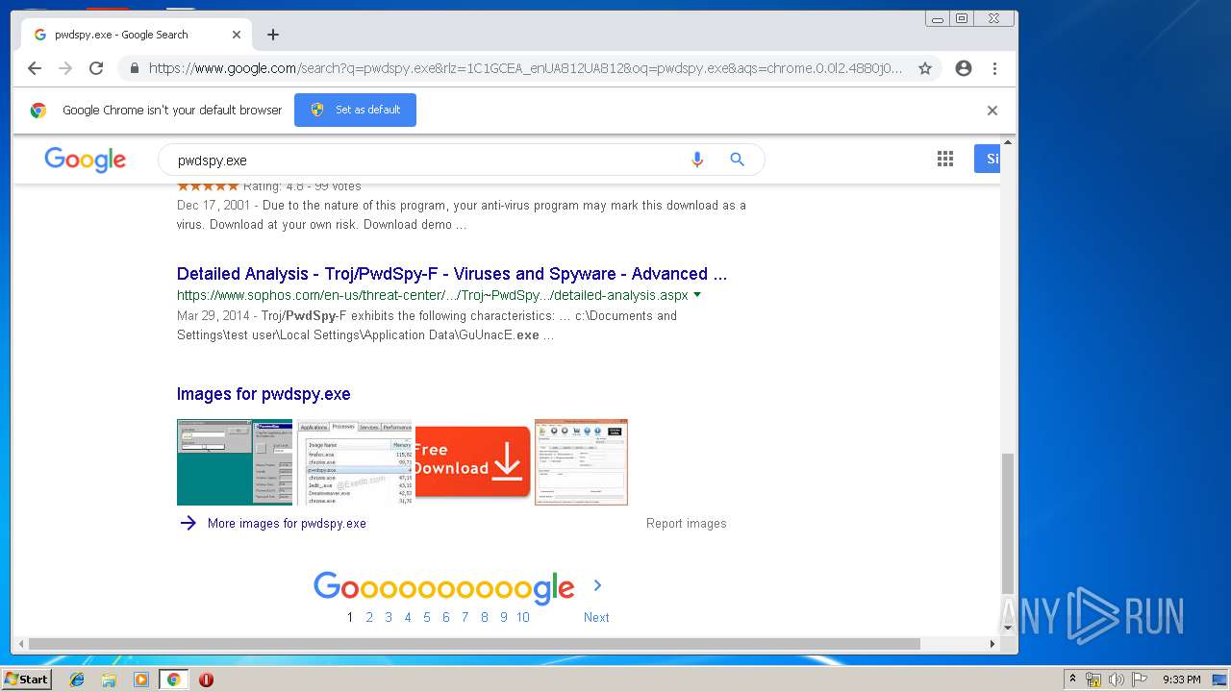This screenshot has width=1231, height=692.
Task: Show hidden system tray icons
Action: coord(1072,680)
